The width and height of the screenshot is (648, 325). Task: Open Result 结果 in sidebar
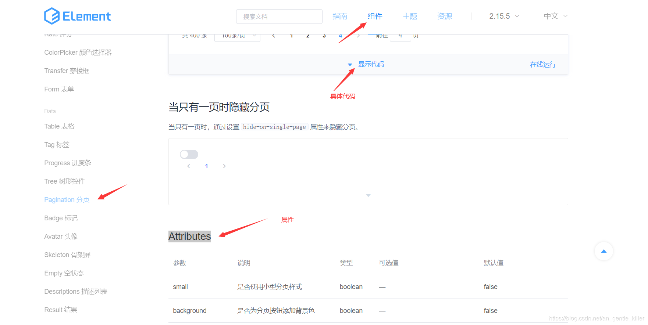coord(61,310)
